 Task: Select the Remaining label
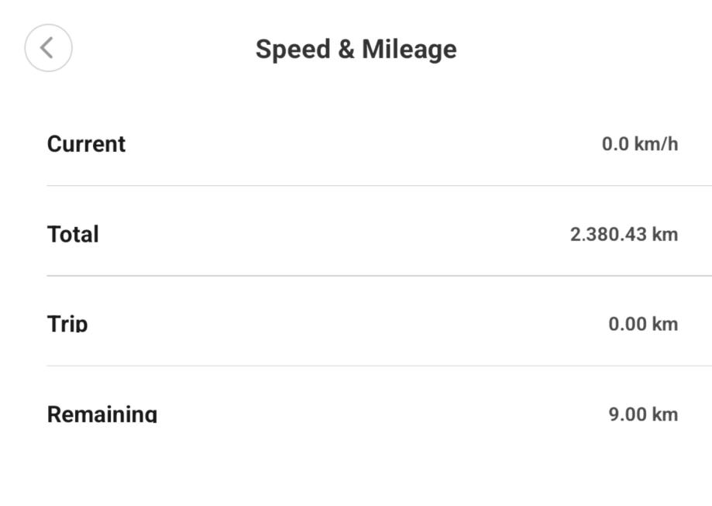pos(102,414)
